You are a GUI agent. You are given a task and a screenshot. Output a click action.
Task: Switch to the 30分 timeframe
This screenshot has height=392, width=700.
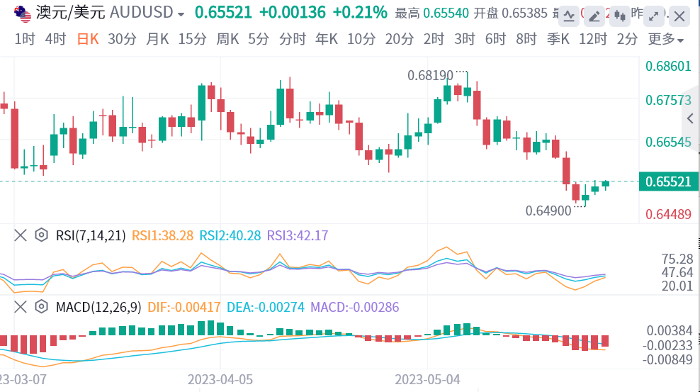(122, 39)
